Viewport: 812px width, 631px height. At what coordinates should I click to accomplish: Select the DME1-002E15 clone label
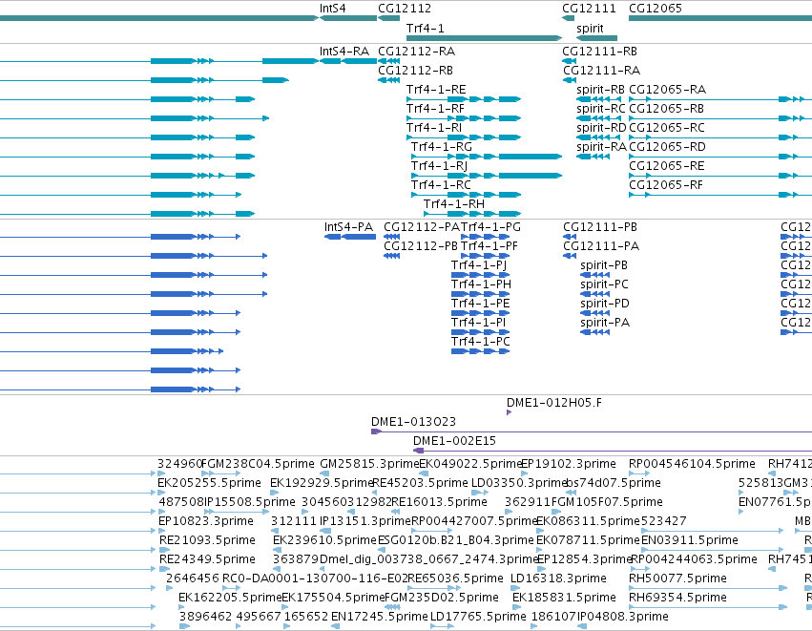(454, 441)
